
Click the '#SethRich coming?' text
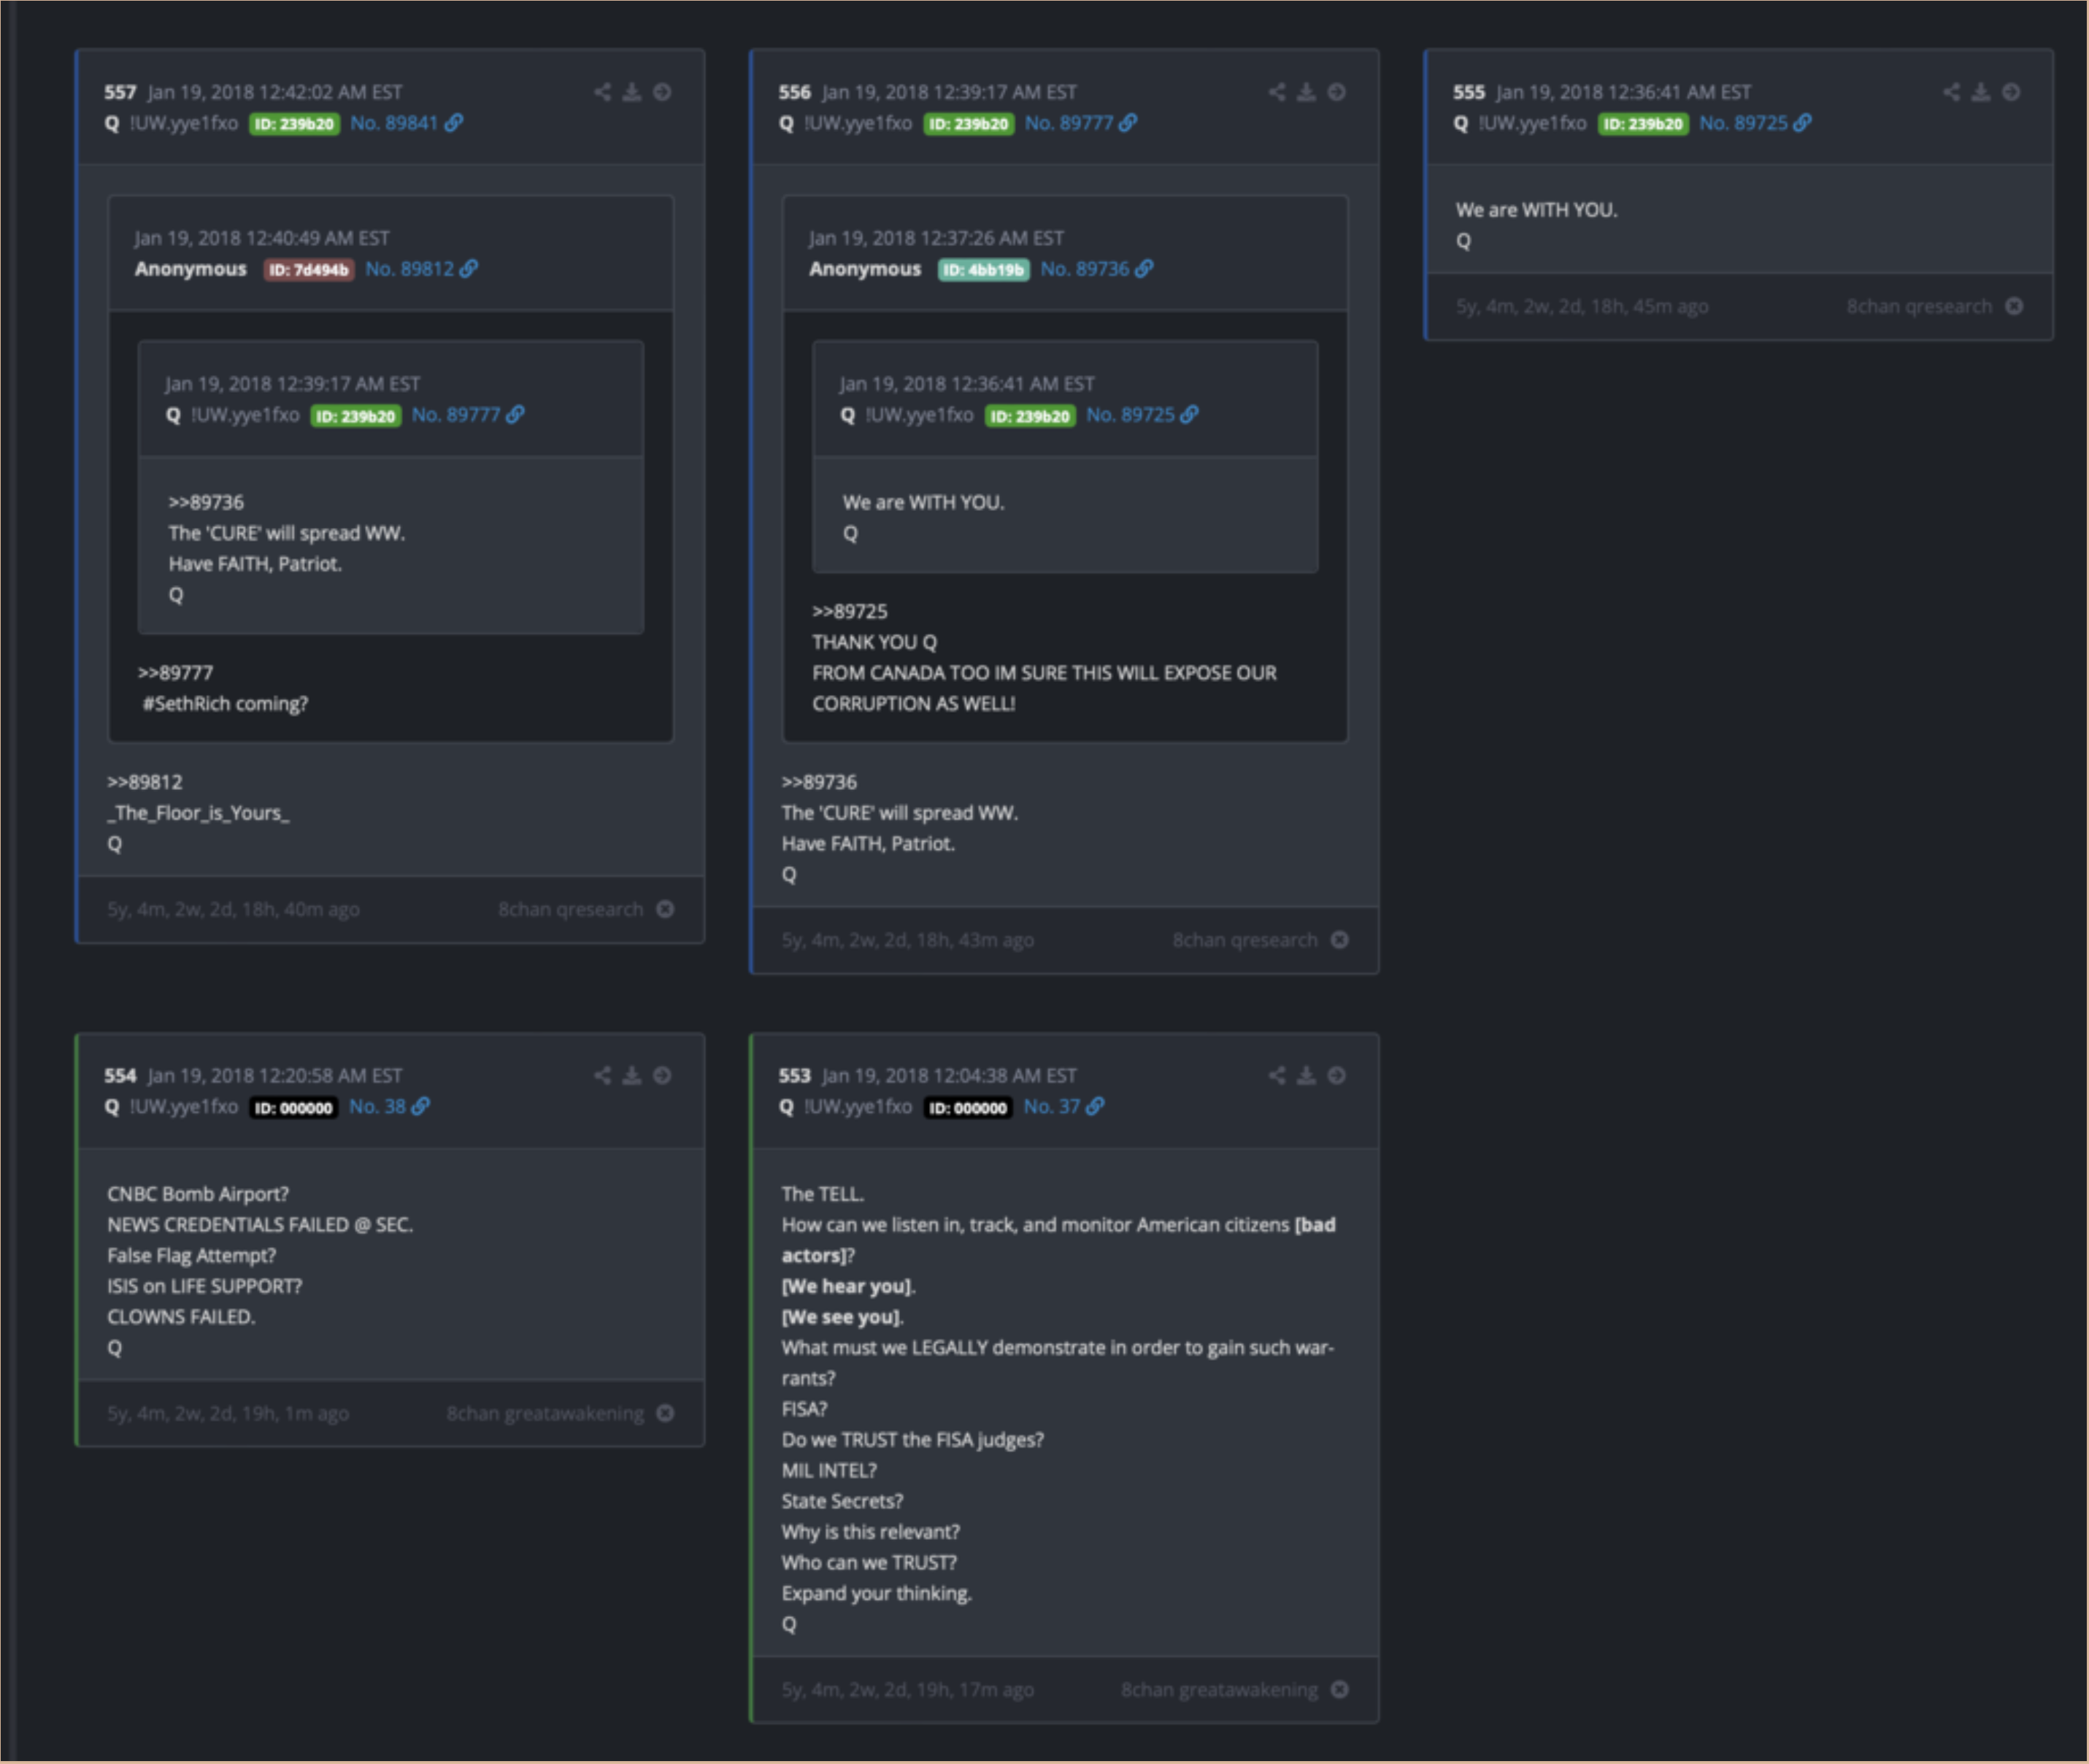point(226,703)
